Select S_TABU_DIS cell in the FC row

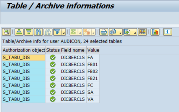coord(24,85)
